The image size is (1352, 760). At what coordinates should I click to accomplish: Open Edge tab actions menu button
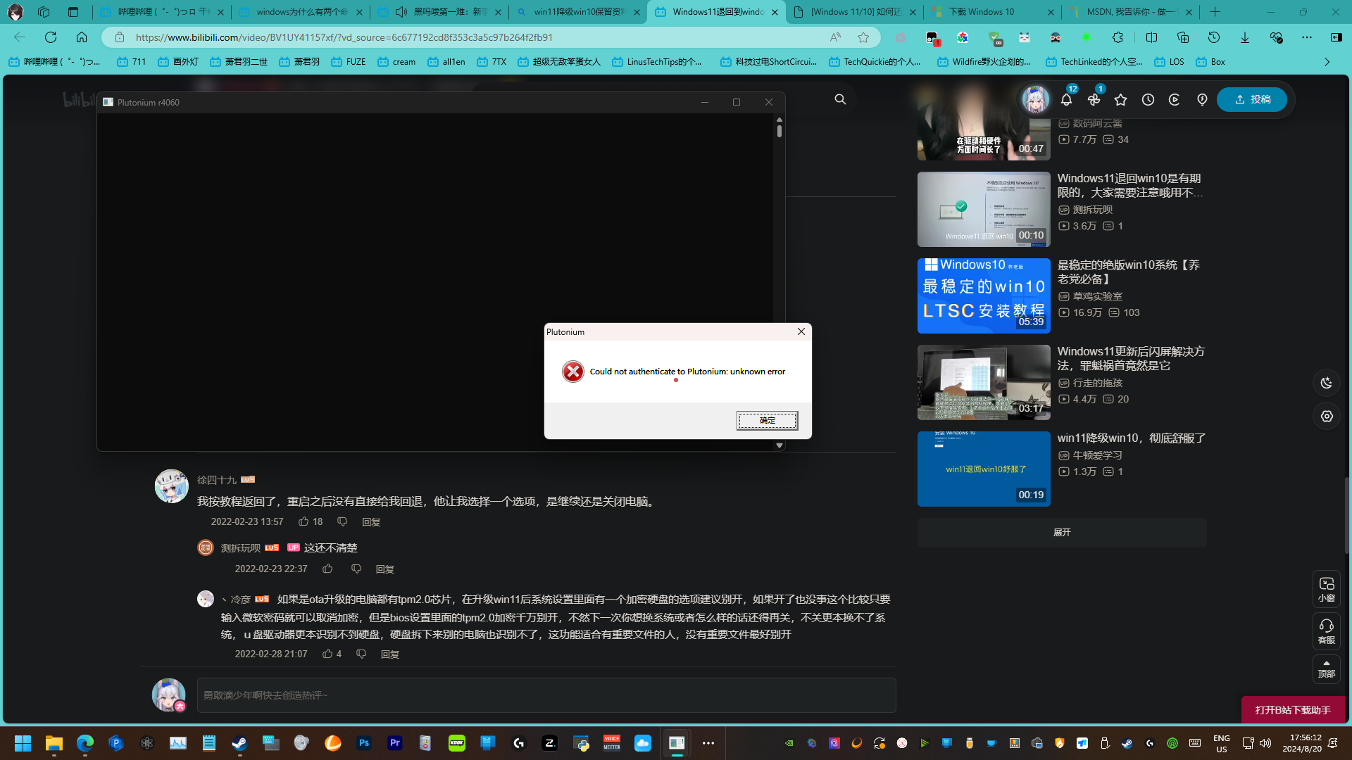tap(73, 12)
